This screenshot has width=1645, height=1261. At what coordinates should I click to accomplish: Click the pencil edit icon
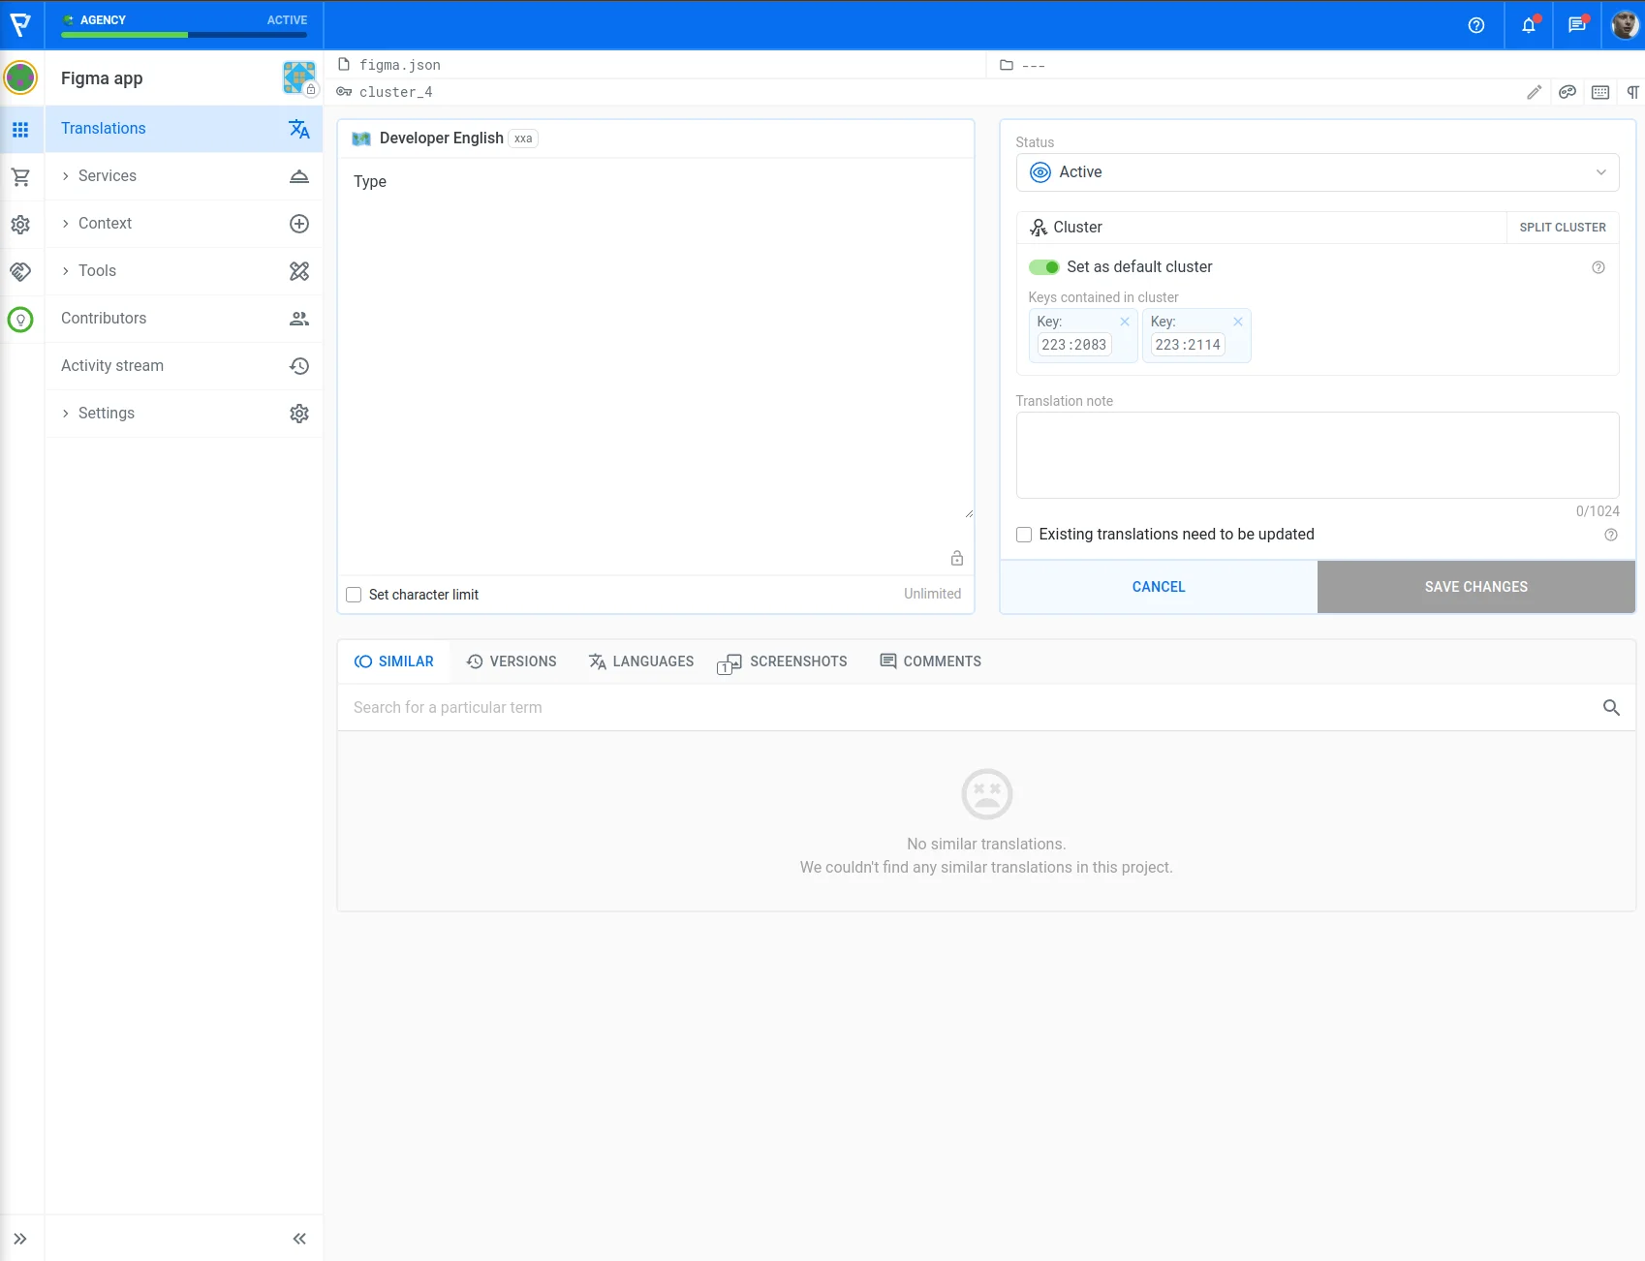click(x=1534, y=92)
